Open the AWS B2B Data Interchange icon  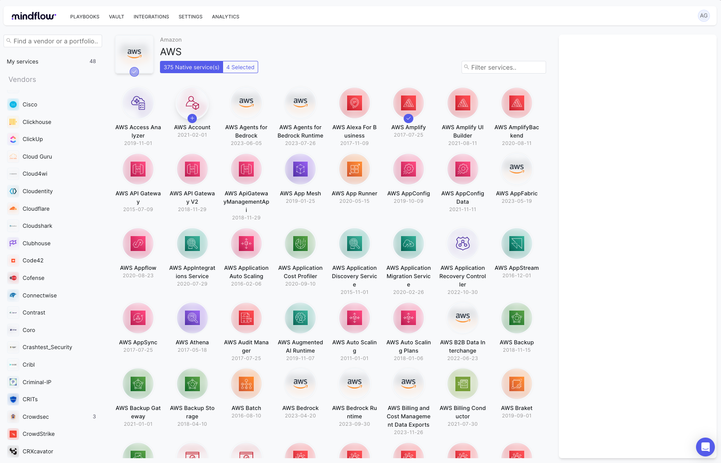point(463,318)
